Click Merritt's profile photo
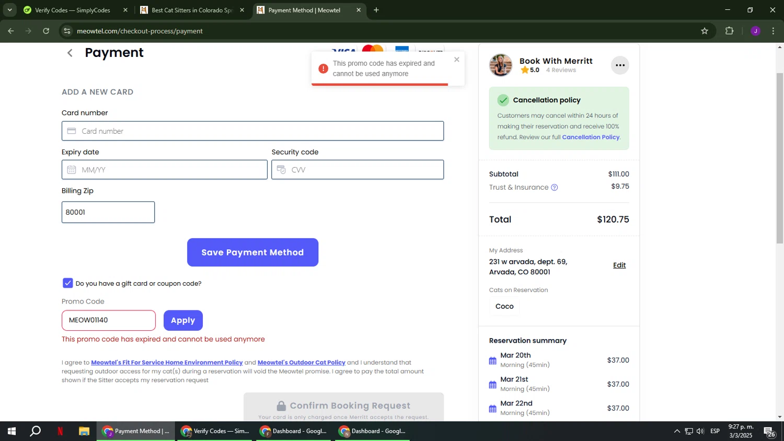 point(501,65)
